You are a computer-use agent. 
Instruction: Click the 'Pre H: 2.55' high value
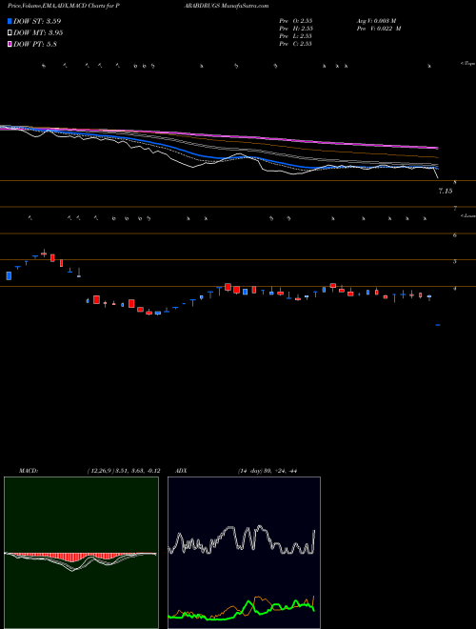pyautogui.click(x=296, y=29)
